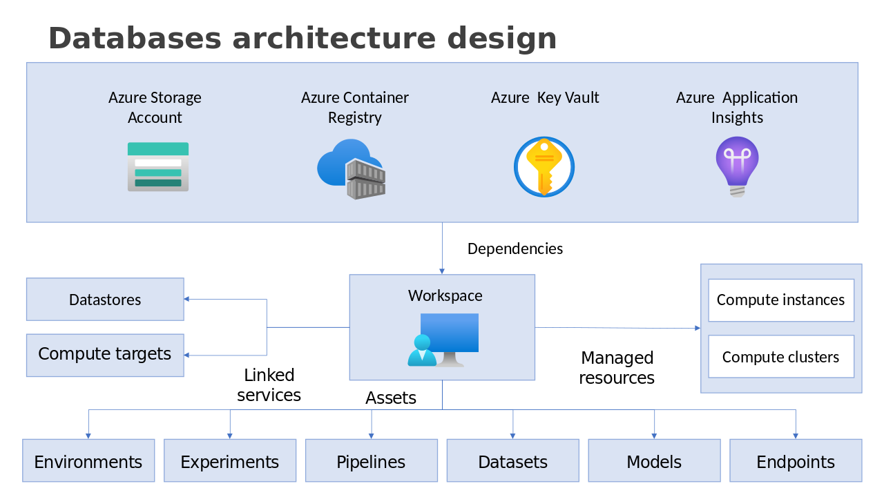Click the slide title 'Databases architecture design'

pyautogui.click(x=302, y=39)
